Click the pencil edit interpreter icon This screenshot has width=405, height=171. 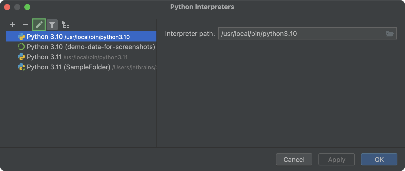tap(39, 25)
